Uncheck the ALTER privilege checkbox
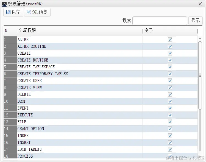The image size is (206, 162). 170,40
